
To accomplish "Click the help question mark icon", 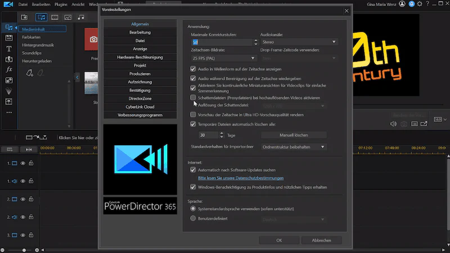I will point(427,4).
